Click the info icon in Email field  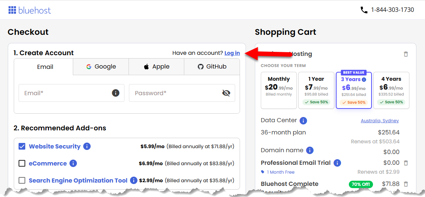(116, 93)
